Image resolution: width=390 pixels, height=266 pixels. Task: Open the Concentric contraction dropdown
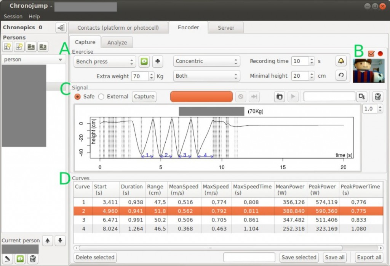point(206,61)
